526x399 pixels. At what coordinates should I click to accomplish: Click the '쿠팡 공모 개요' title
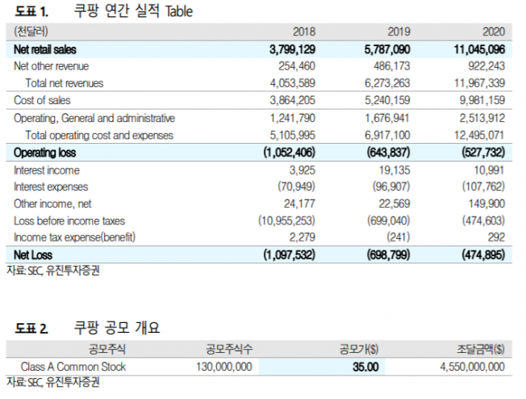[117, 327]
